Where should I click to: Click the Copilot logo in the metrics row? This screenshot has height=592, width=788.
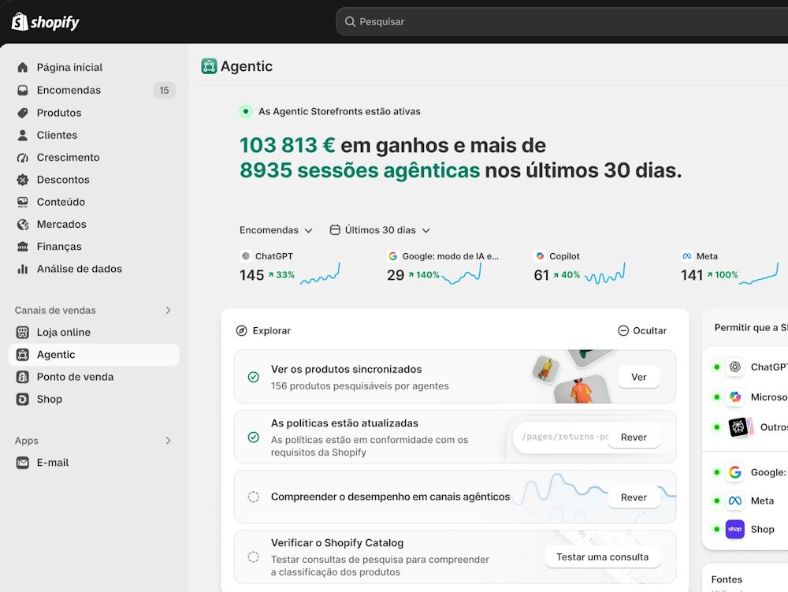(540, 255)
